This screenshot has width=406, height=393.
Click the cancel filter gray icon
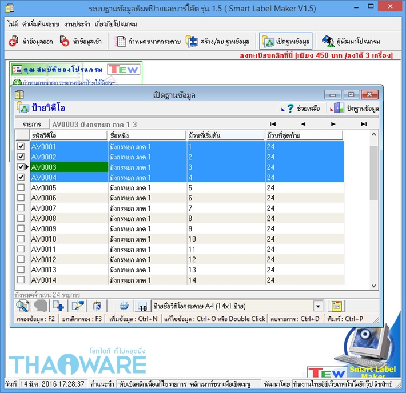point(41,306)
